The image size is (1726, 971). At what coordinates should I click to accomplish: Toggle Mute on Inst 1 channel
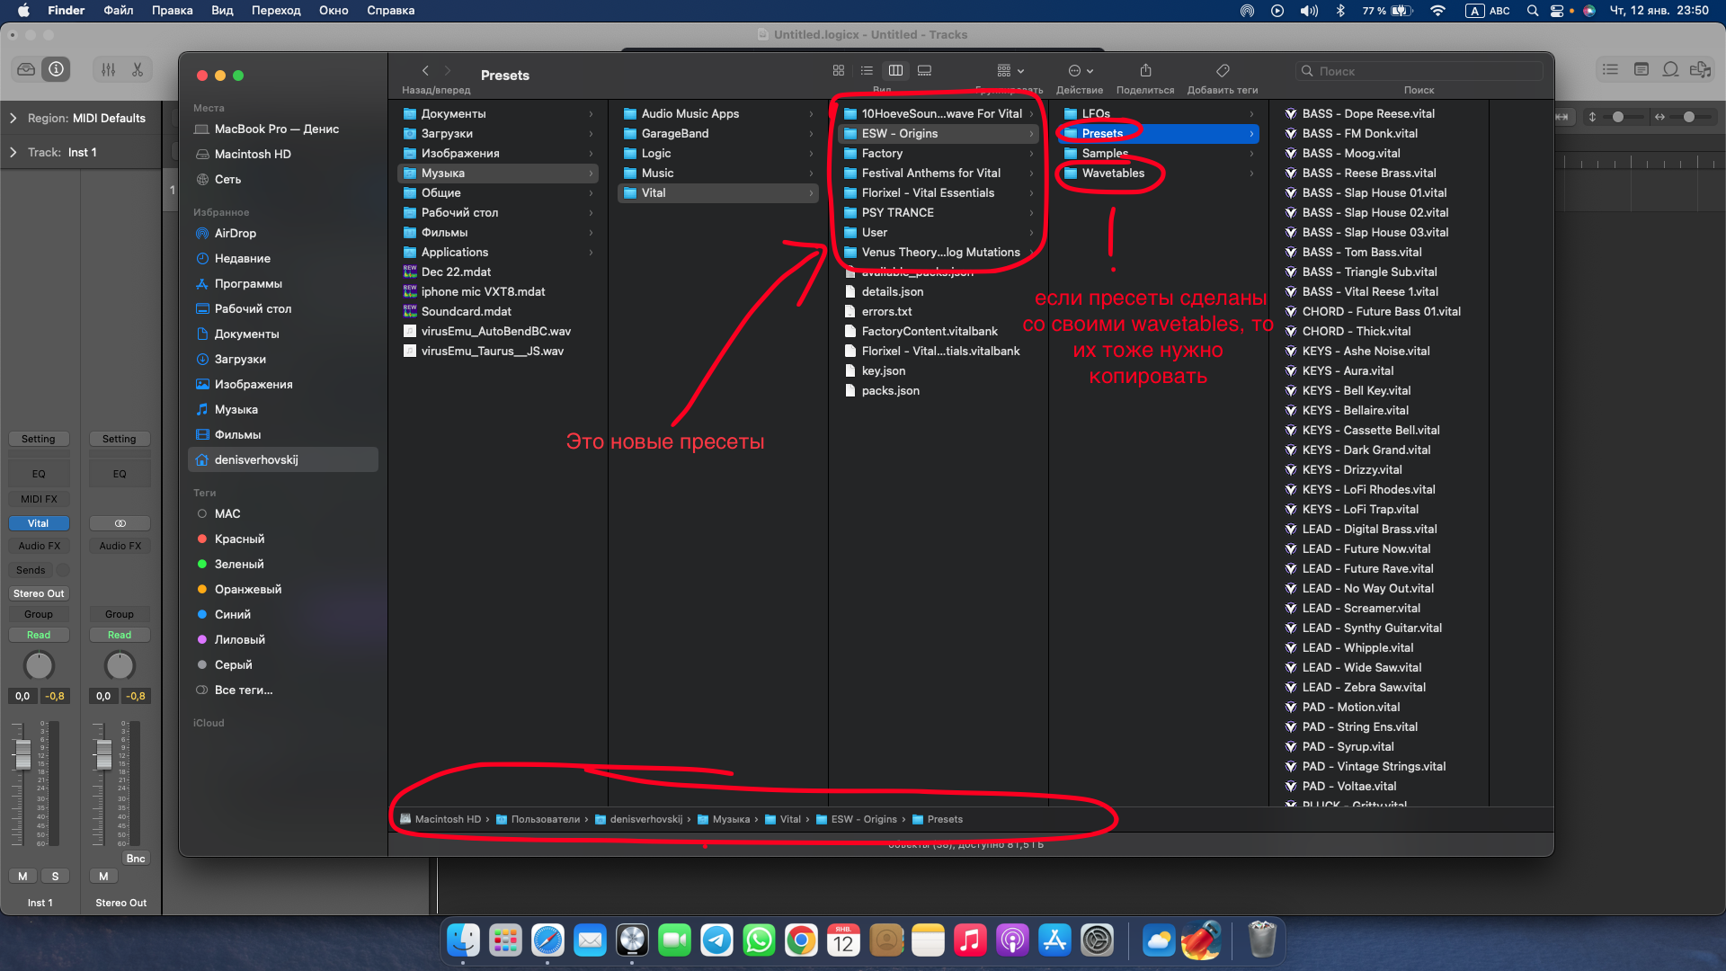click(22, 876)
